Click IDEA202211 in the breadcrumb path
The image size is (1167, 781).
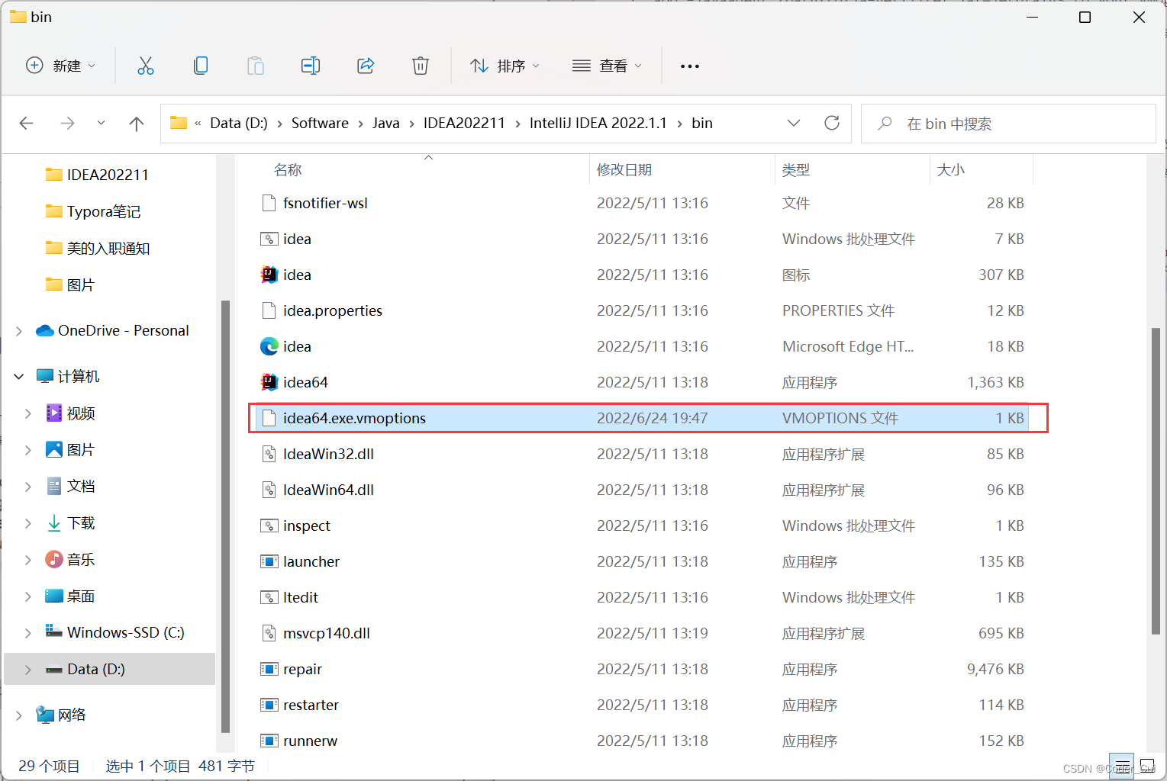pos(464,123)
